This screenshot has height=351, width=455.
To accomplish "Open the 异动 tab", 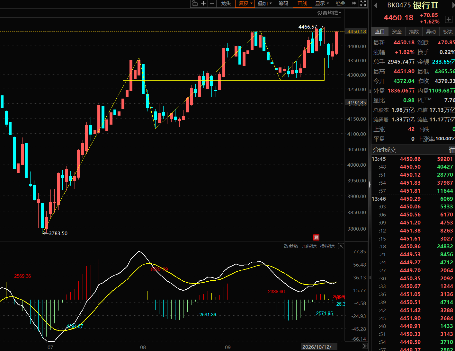I will click(x=431, y=31).
